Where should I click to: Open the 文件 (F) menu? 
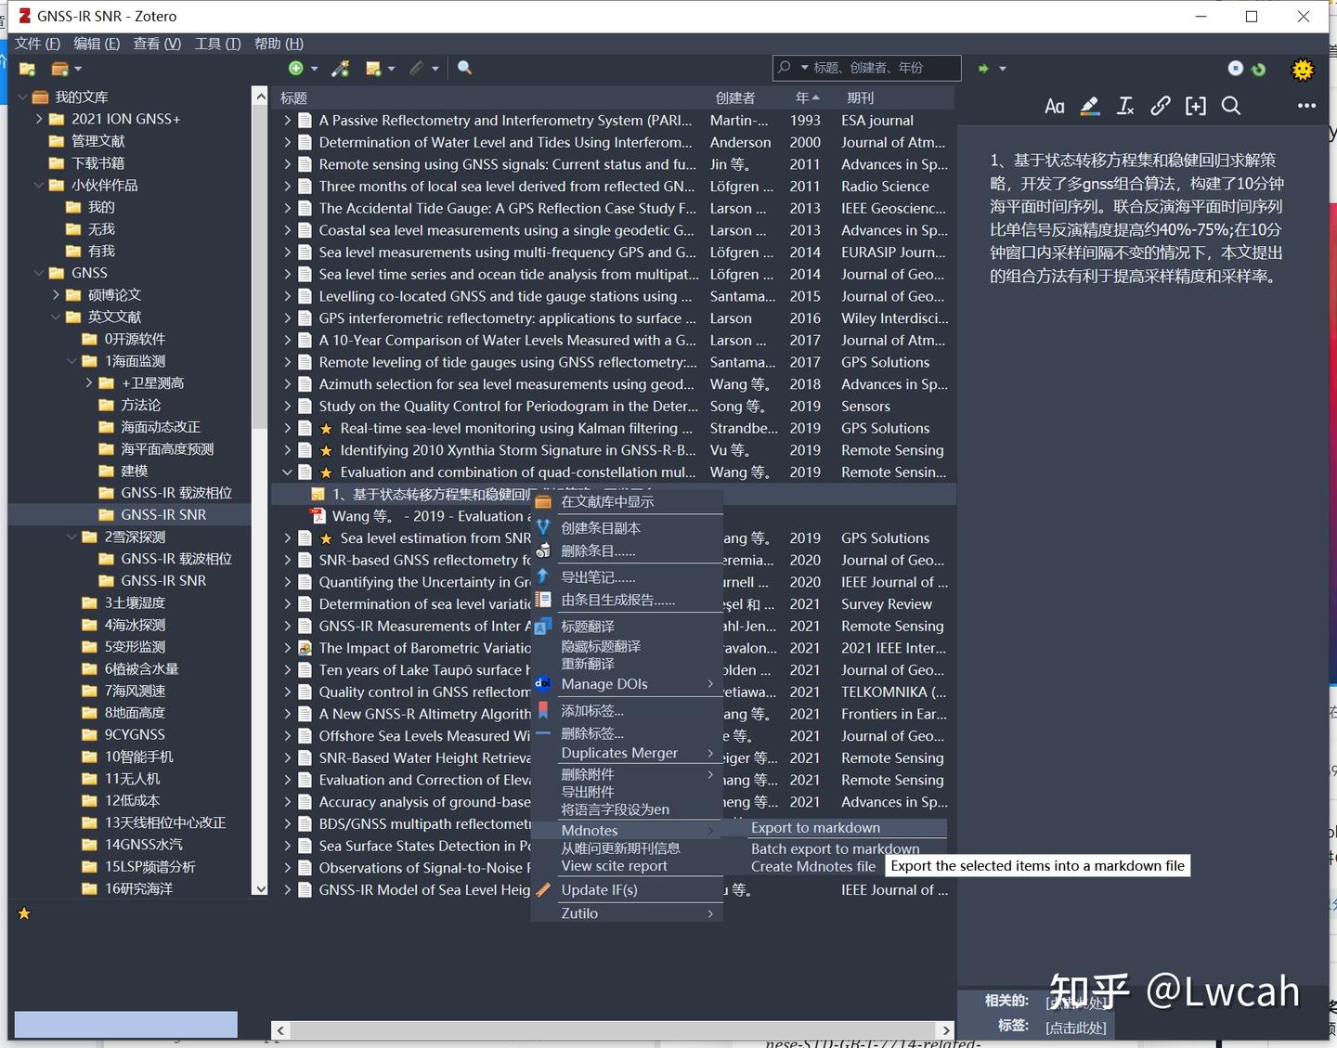pos(37,44)
